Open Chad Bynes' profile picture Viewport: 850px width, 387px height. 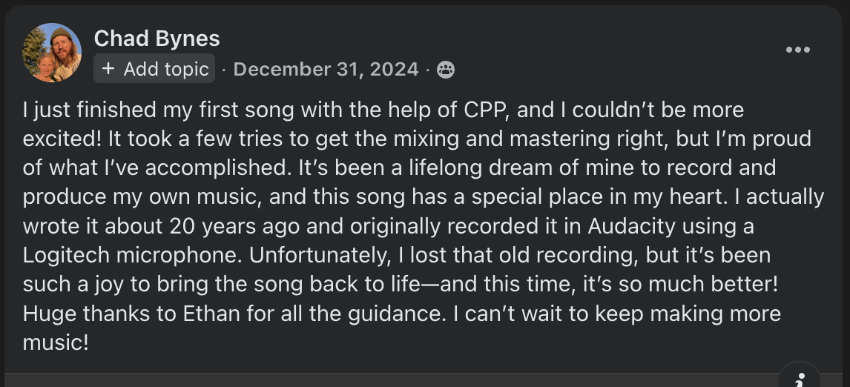point(52,53)
